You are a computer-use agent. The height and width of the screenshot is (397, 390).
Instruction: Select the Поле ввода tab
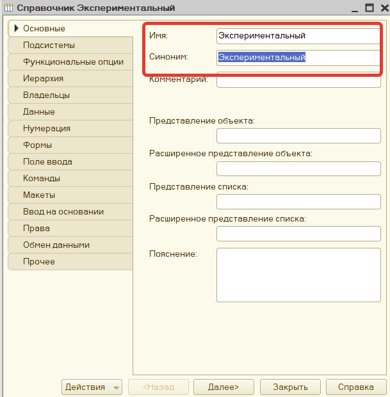pos(70,162)
